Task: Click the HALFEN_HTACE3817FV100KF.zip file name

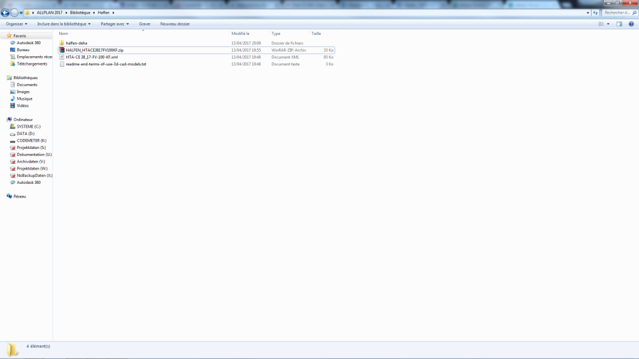Action: (95, 50)
